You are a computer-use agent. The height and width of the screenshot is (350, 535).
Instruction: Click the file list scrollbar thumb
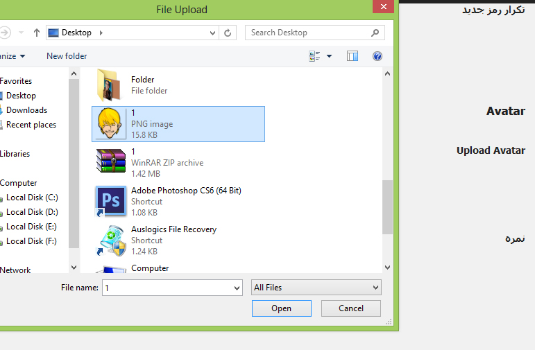[x=387, y=207]
